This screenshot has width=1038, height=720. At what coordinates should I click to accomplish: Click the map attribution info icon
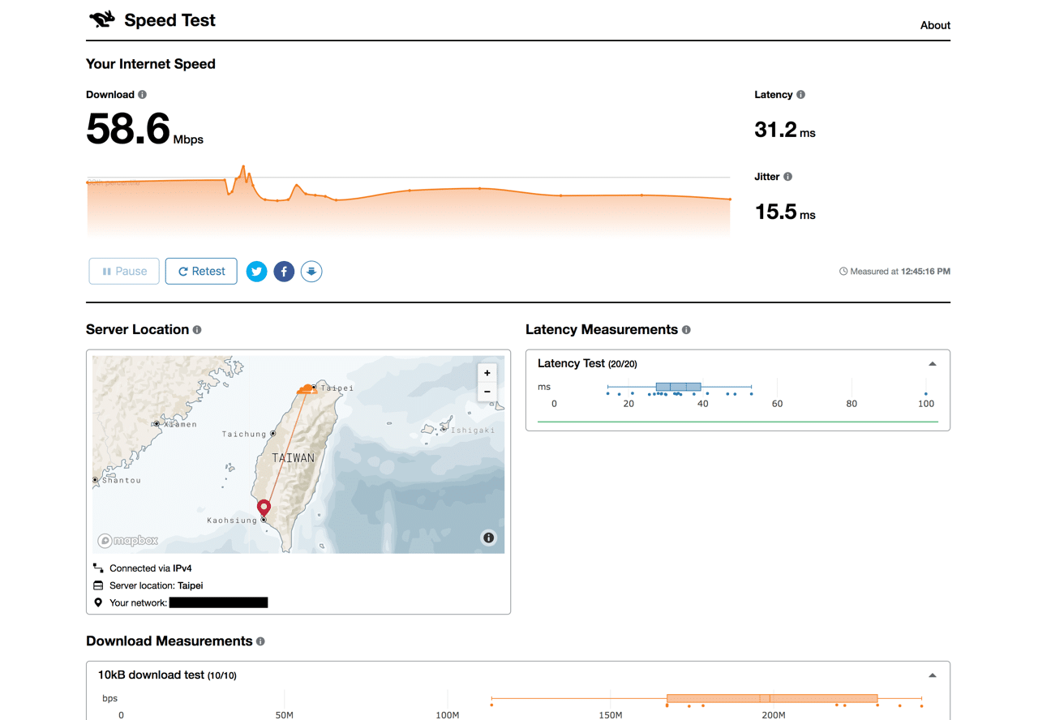click(x=488, y=538)
